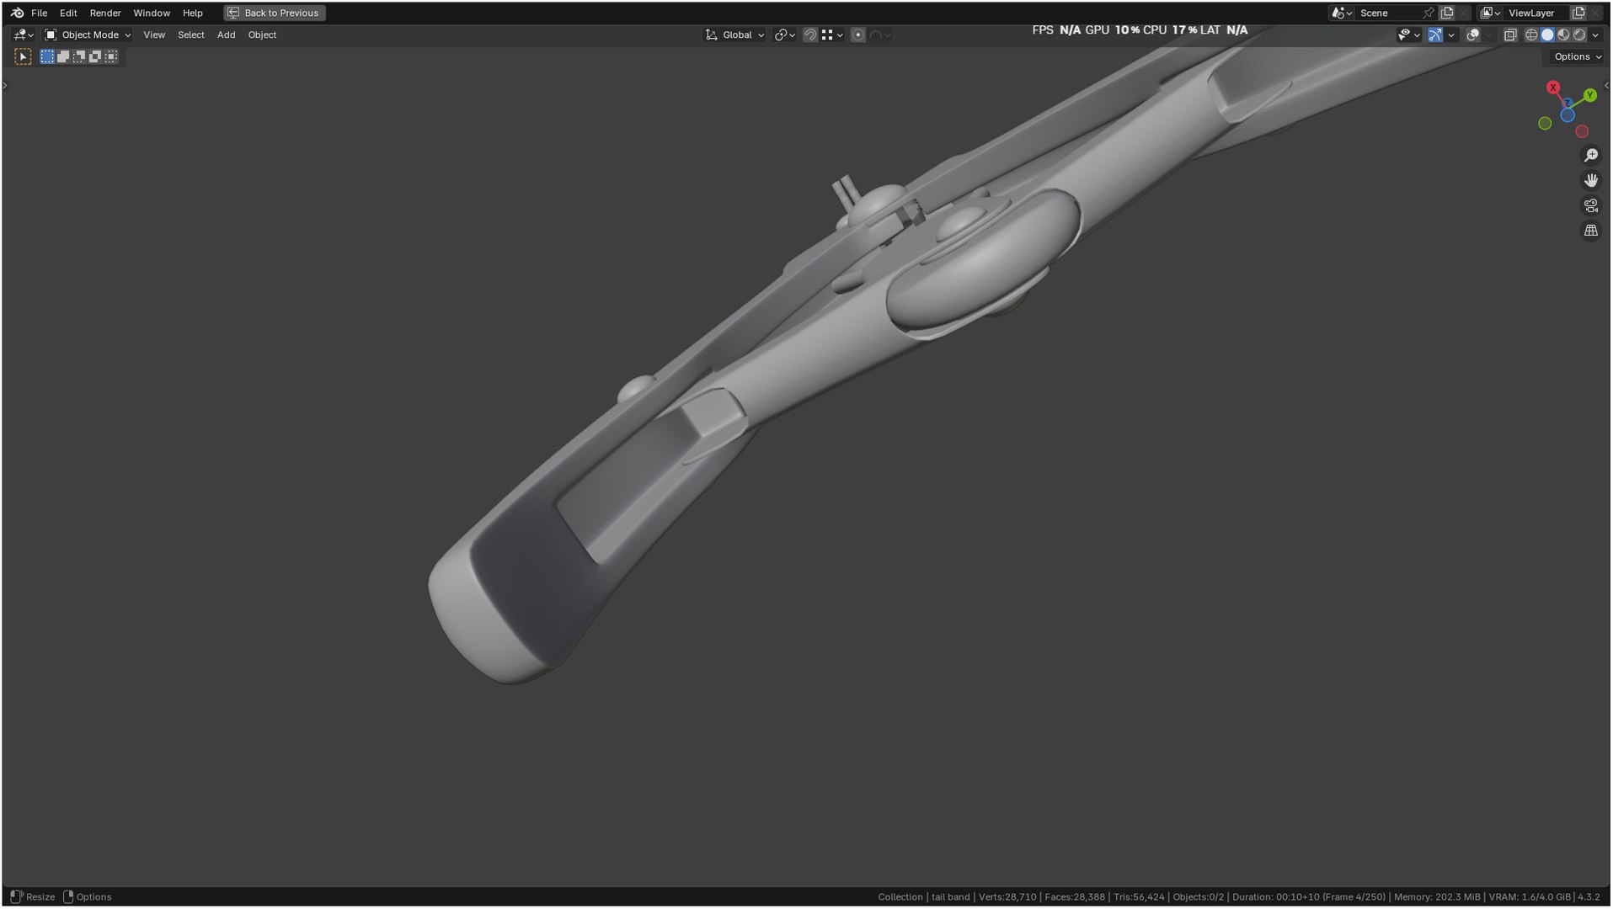This screenshot has height=909, width=1613.
Task: Expand the Options dropdown
Action: tap(1577, 56)
